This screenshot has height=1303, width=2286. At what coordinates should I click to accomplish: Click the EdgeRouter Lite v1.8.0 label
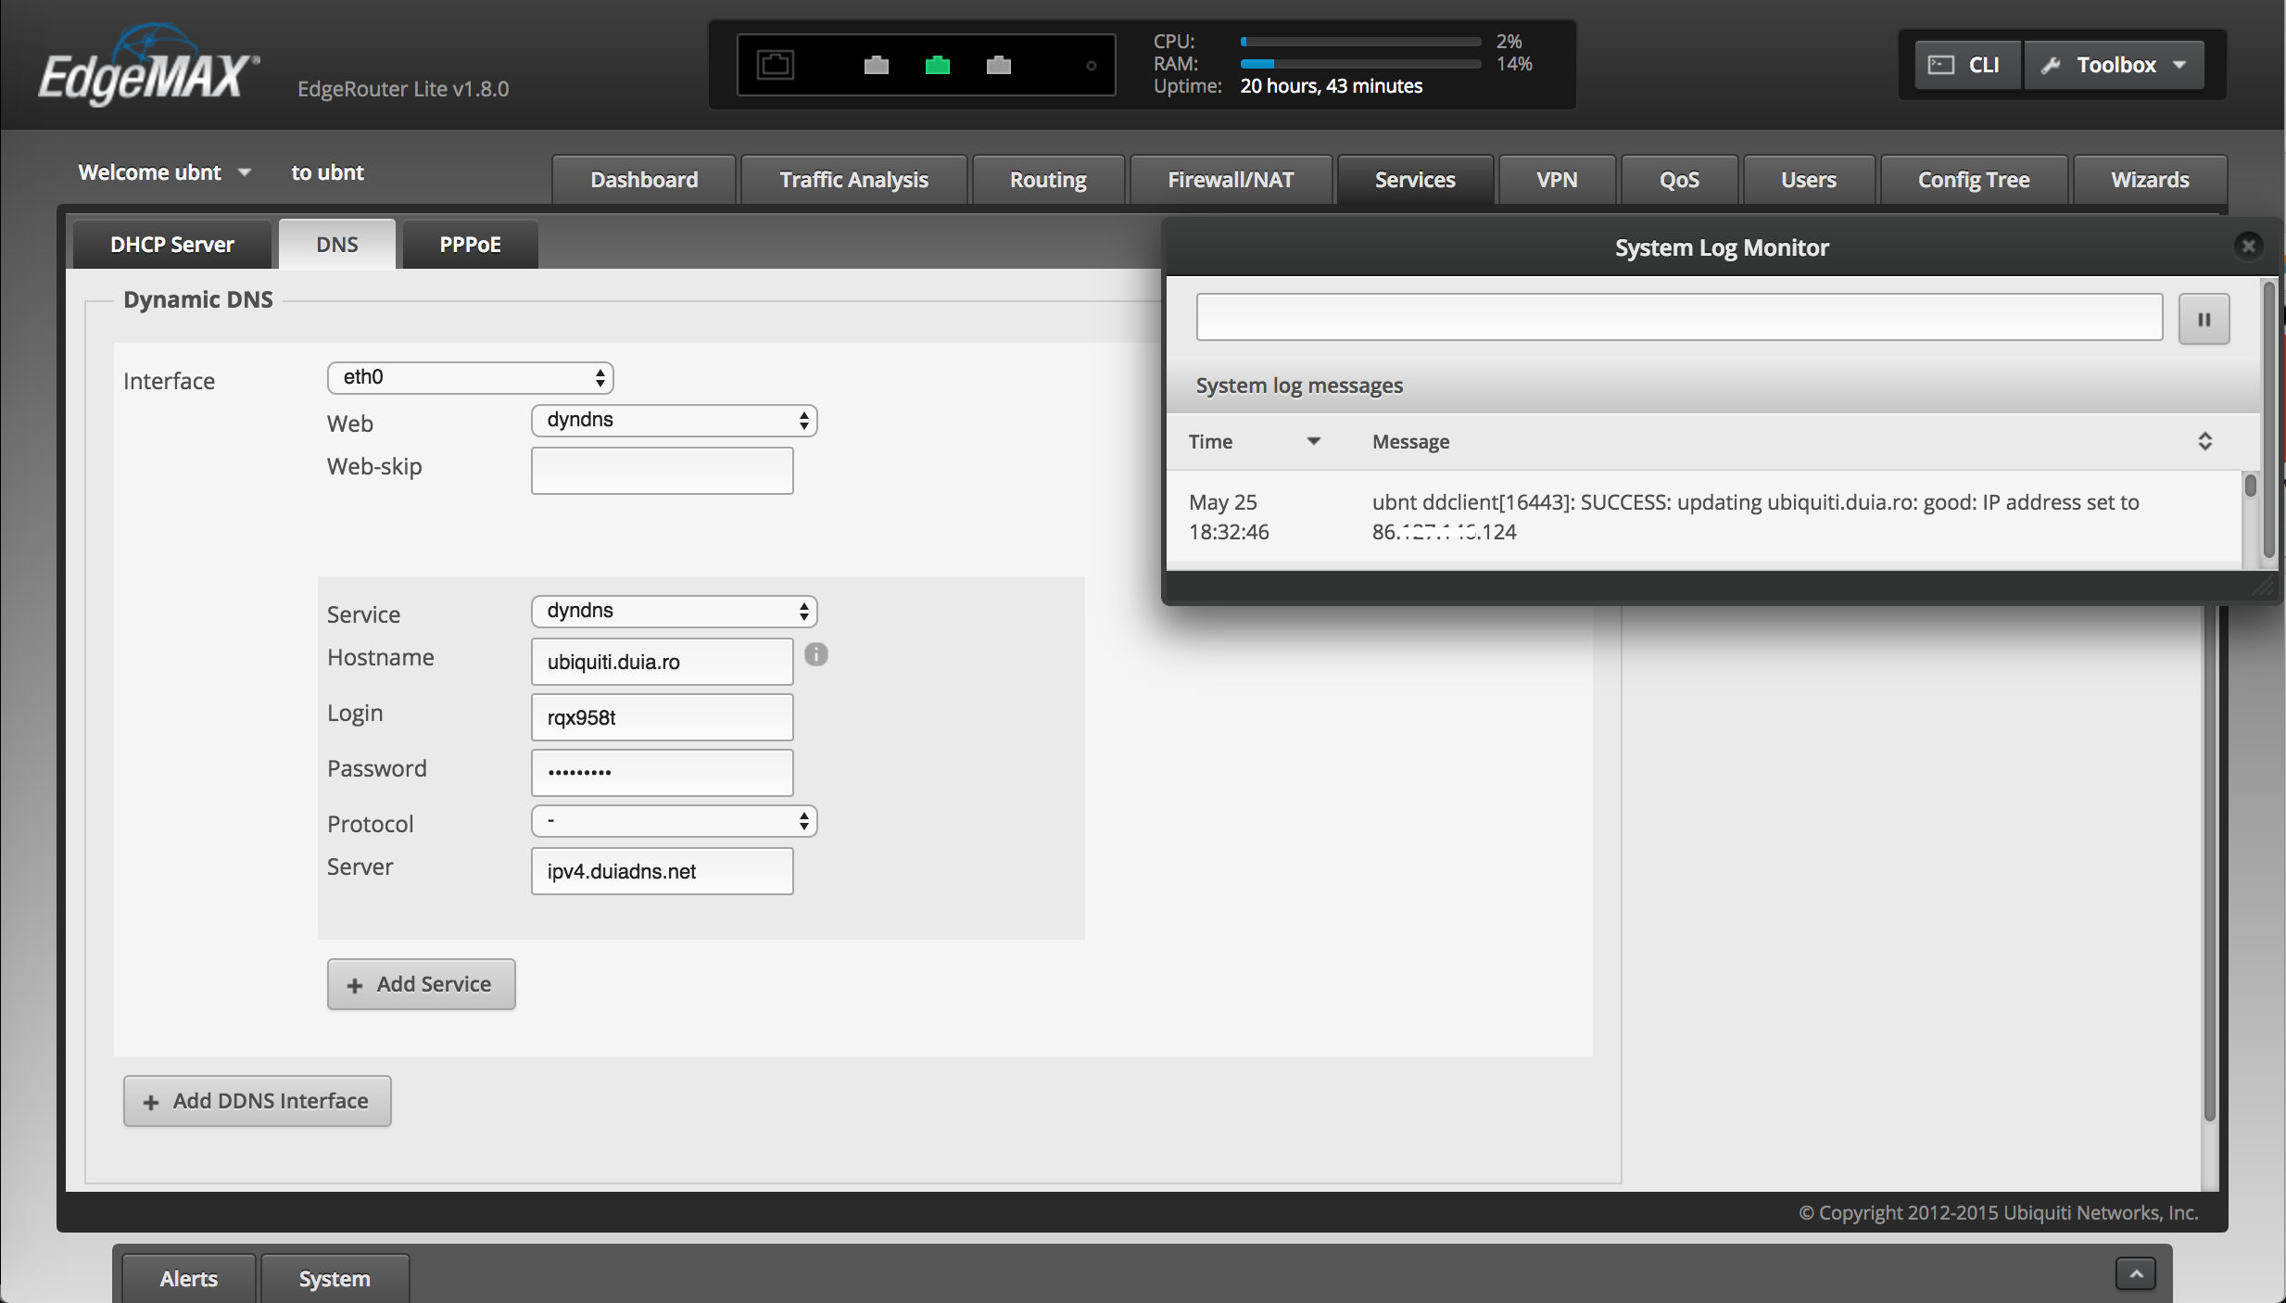pyautogui.click(x=403, y=89)
